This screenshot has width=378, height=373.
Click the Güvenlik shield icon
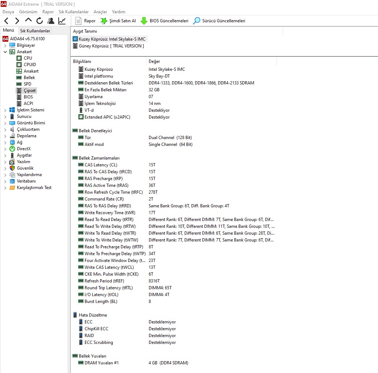(x=12, y=168)
